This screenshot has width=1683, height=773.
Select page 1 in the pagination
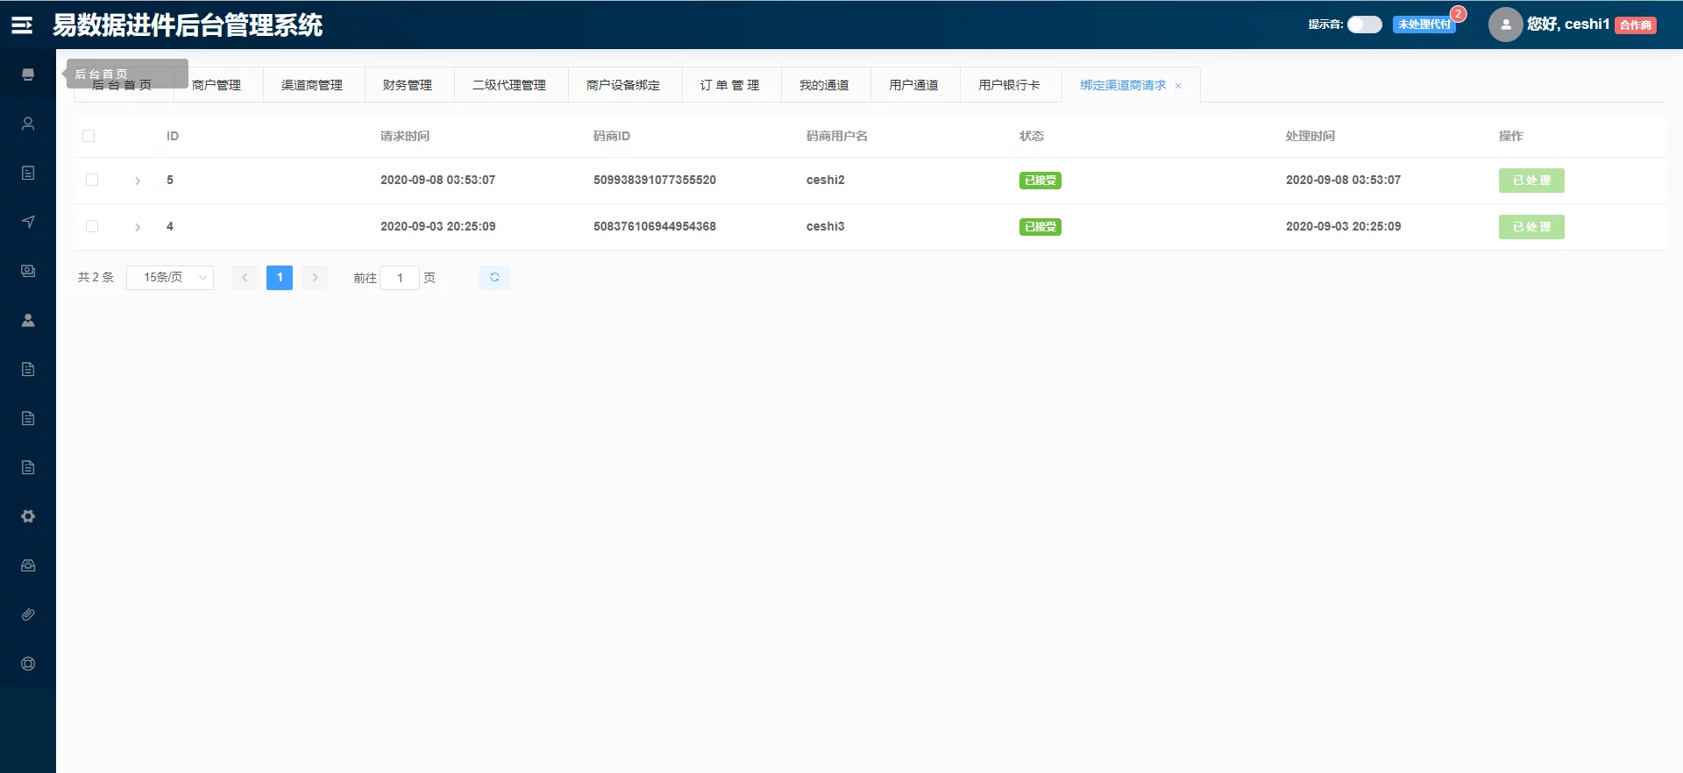(280, 278)
